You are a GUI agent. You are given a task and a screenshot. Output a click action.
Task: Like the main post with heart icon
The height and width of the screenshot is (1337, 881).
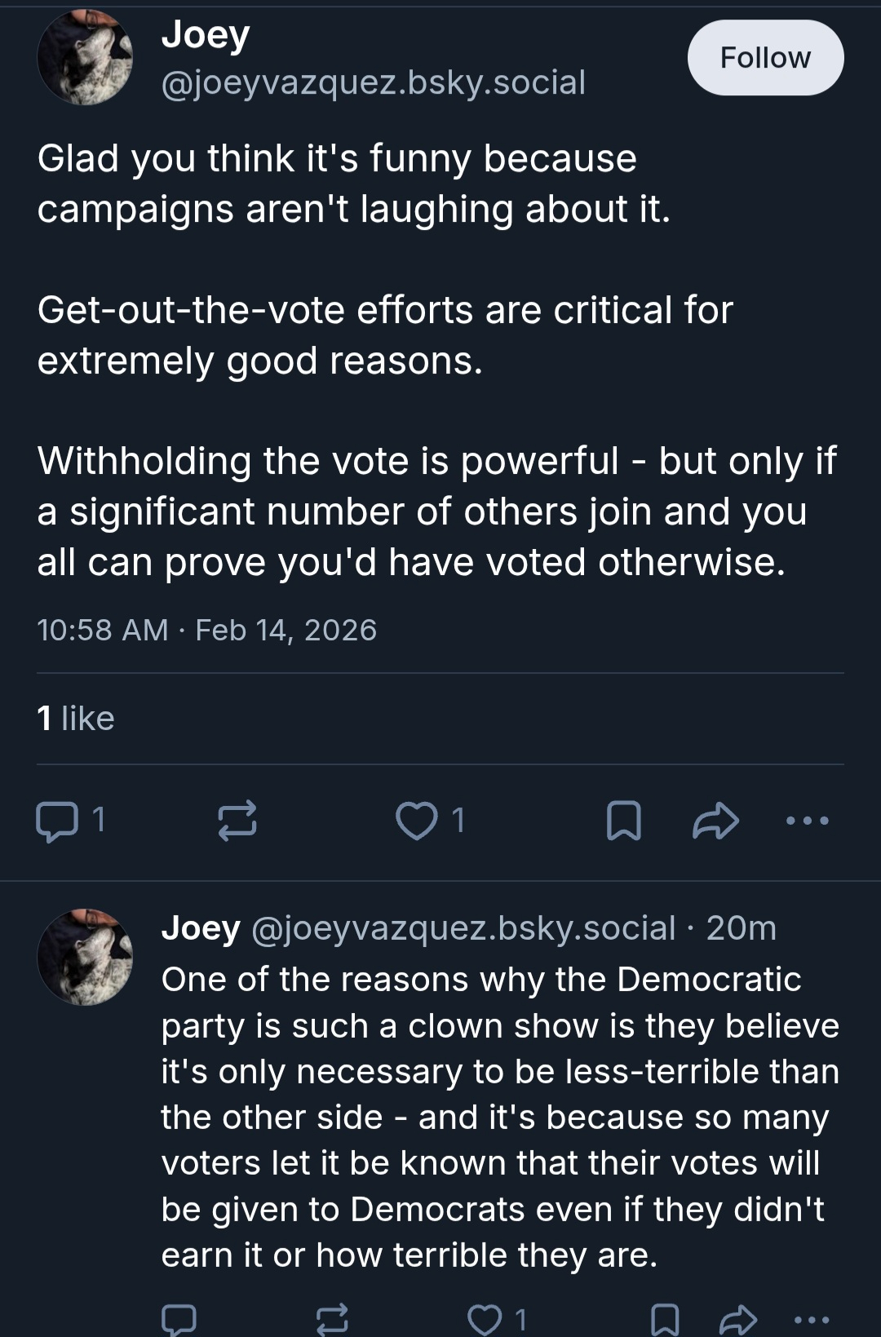coord(417,821)
